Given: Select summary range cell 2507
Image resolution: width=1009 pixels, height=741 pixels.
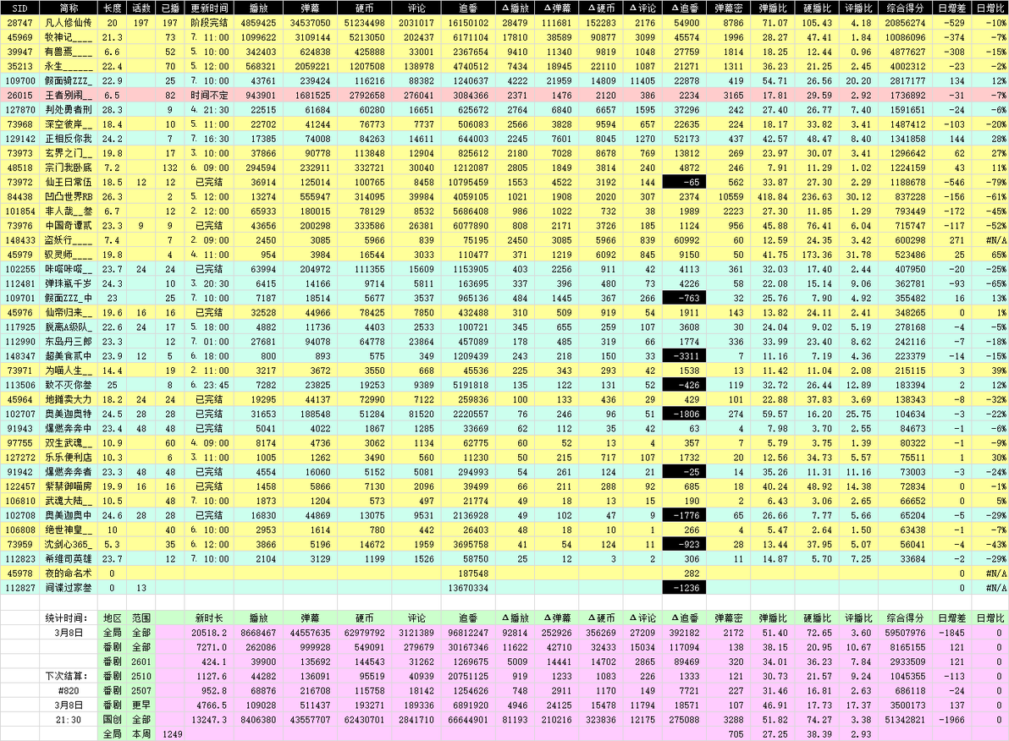Looking at the screenshot, I should pyautogui.click(x=141, y=691).
